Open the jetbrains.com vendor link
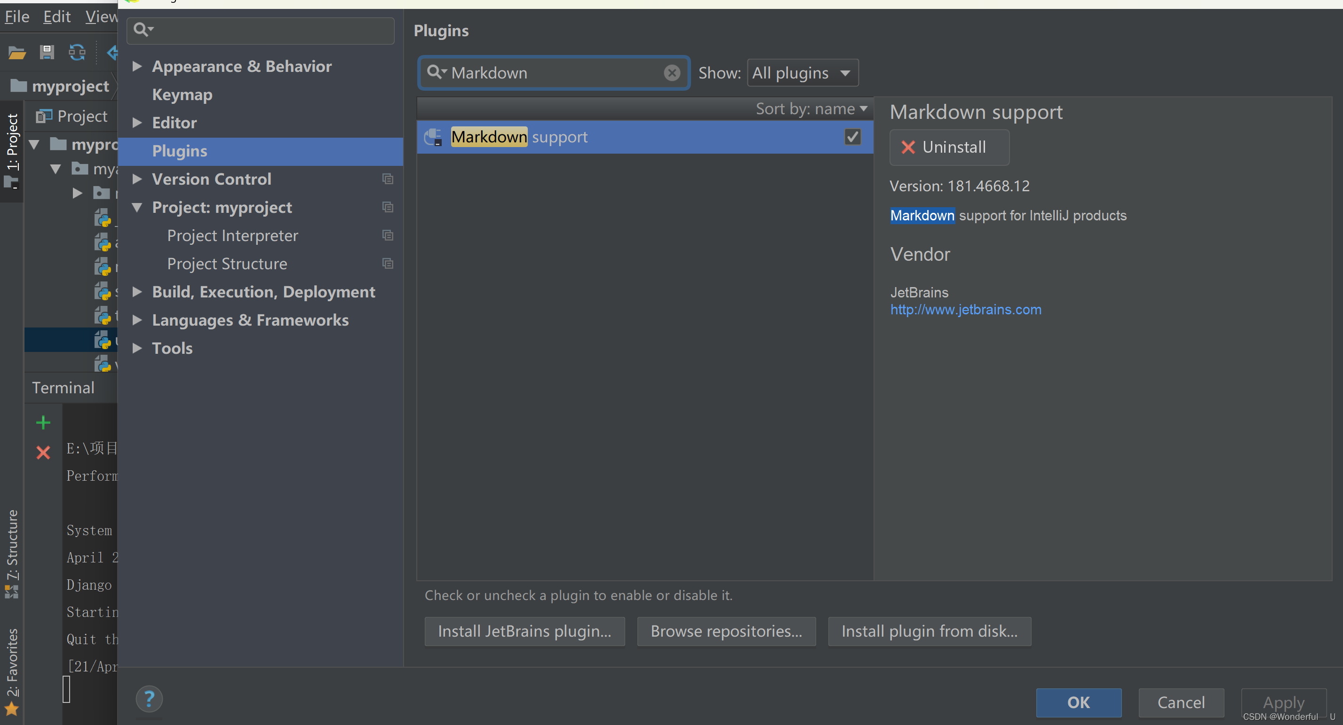Screen dimensions: 1343x725 (966, 310)
